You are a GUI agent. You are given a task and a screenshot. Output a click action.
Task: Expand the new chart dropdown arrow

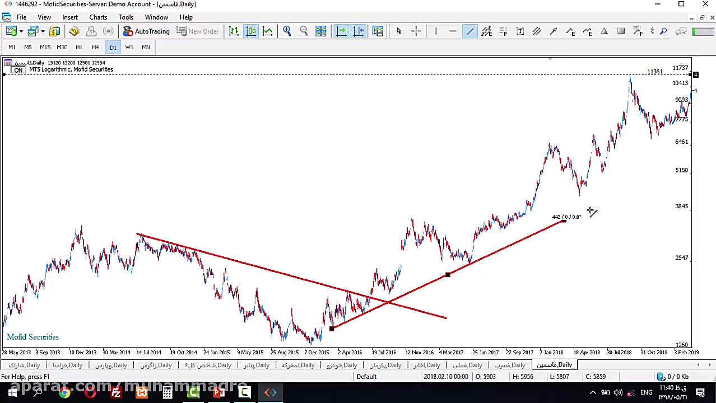pyautogui.click(x=21, y=31)
